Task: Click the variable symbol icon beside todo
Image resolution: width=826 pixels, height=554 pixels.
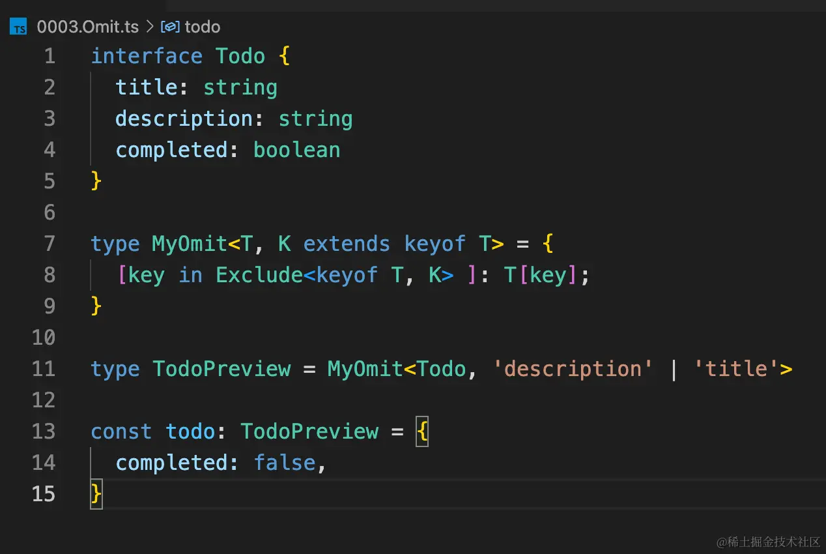Action: coord(170,27)
